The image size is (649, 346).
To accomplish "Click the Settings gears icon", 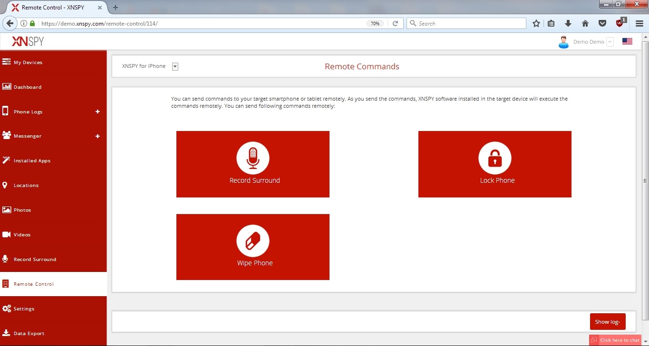I will pyautogui.click(x=6, y=309).
